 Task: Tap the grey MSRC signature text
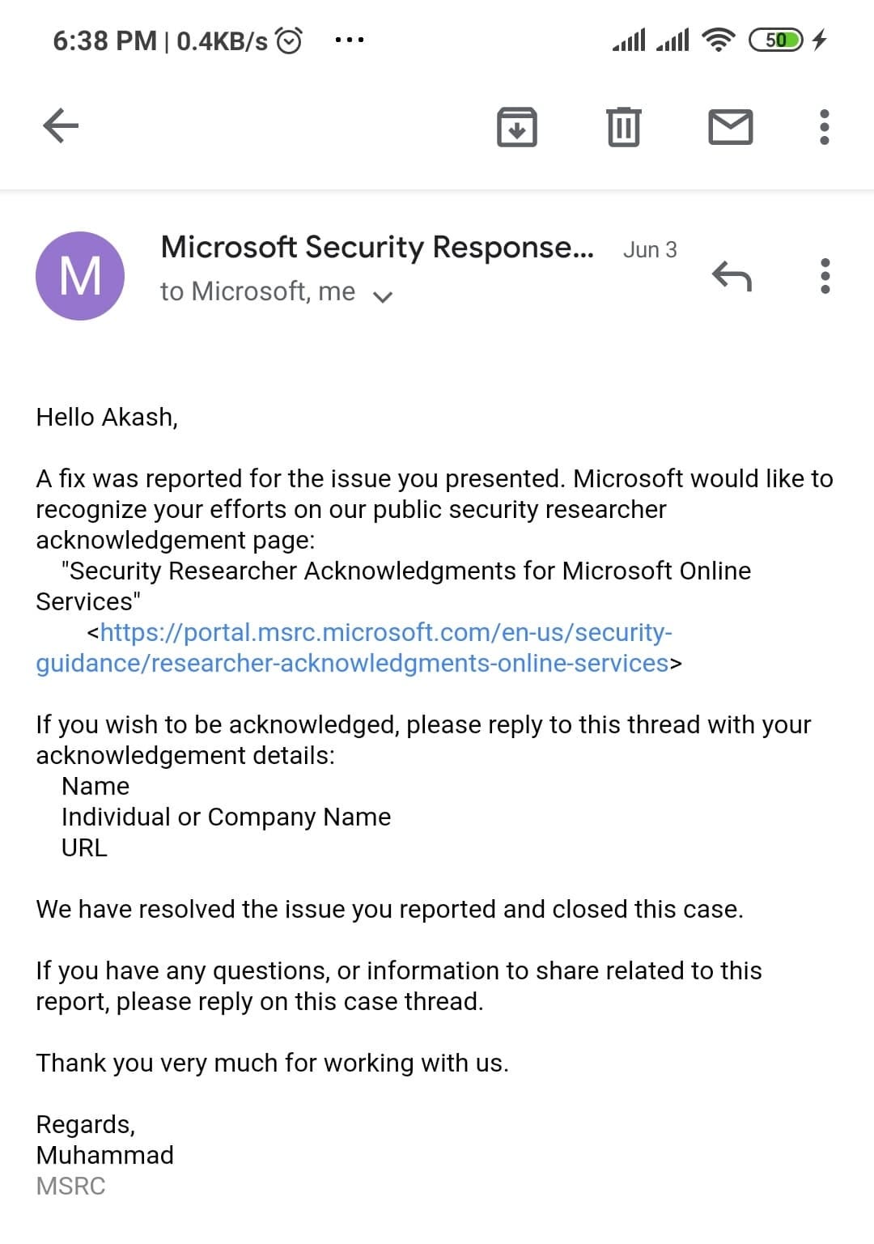pyautogui.click(x=70, y=1186)
